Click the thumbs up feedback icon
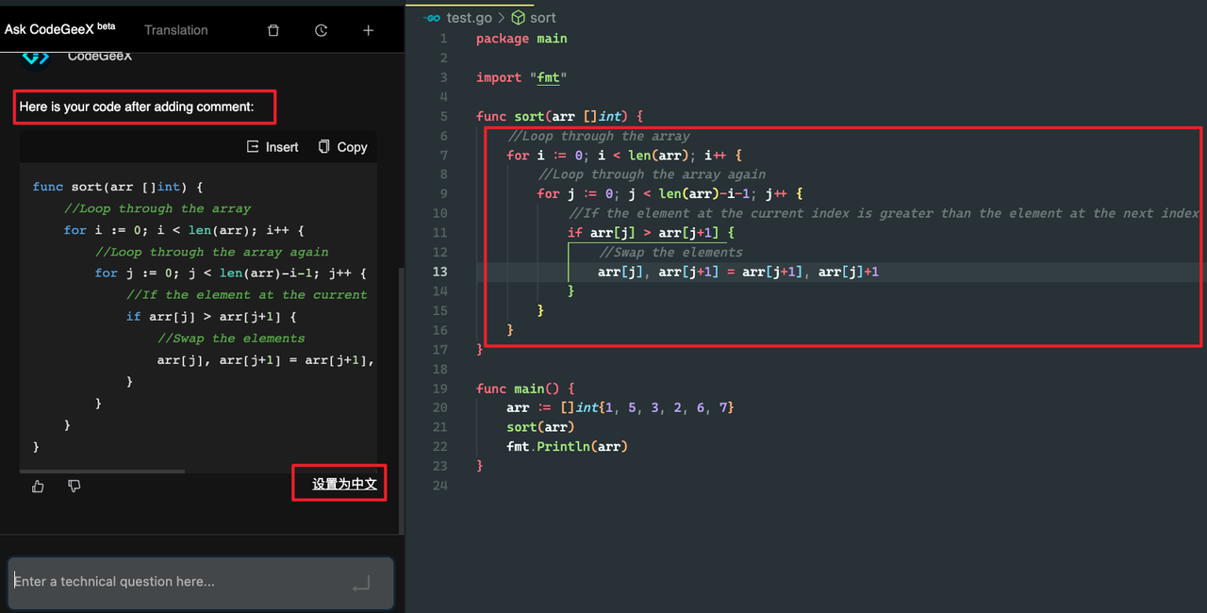 click(x=38, y=486)
